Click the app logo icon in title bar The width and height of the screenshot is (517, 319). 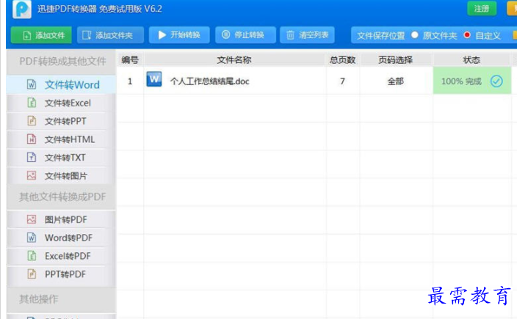[x=22, y=10]
